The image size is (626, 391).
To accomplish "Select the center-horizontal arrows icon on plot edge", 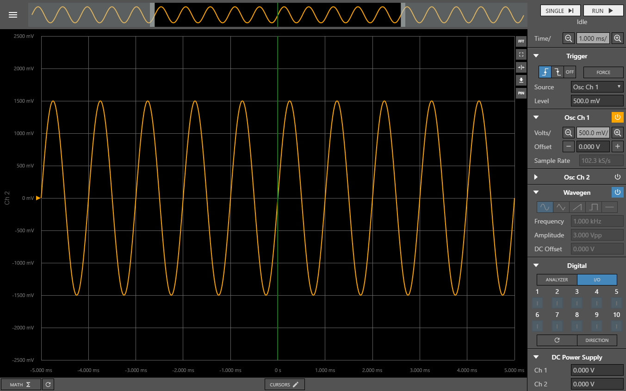I will [x=521, y=68].
